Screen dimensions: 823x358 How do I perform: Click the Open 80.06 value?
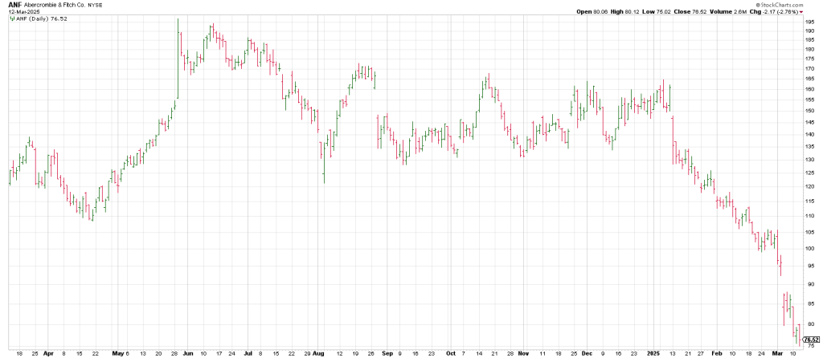(590, 12)
